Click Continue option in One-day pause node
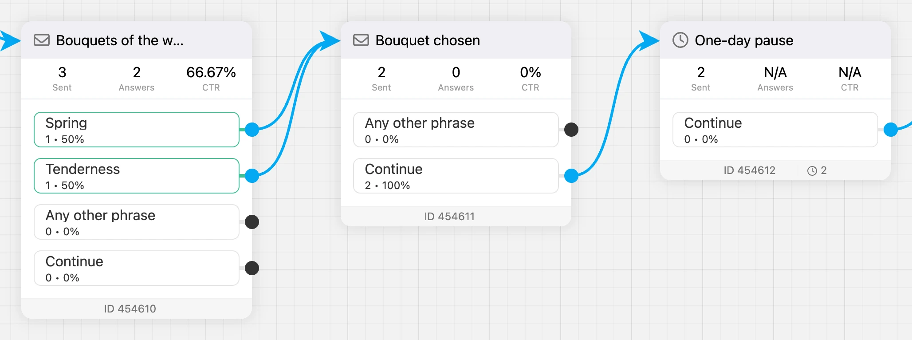The height and width of the screenshot is (340, 912). pyautogui.click(x=775, y=130)
